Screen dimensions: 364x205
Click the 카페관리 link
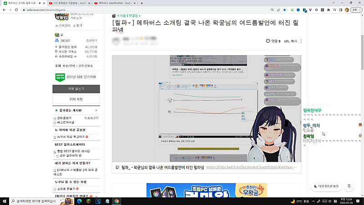click(63, 26)
